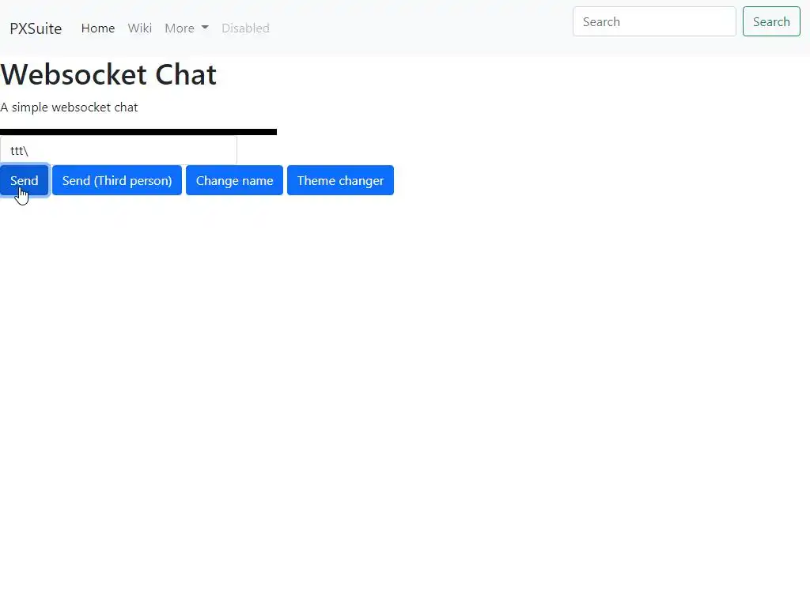Click into the chat message input box
810x607 pixels.
[119, 150]
